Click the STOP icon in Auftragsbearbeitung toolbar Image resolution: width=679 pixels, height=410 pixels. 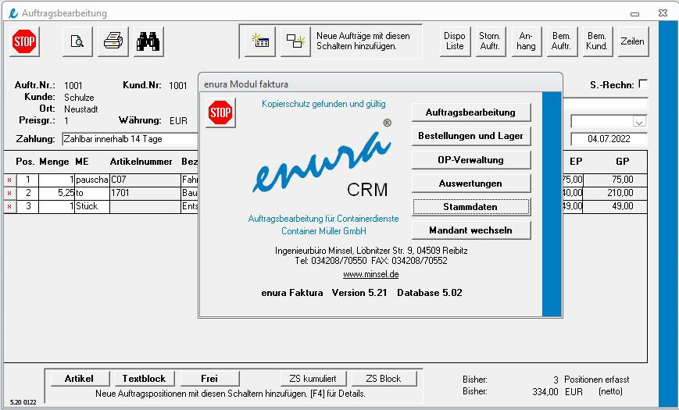coord(24,41)
